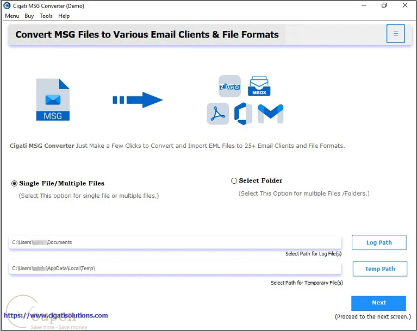The width and height of the screenshot is (417, 331).
Task: Open the Help menu
Action: coord(64,16)
